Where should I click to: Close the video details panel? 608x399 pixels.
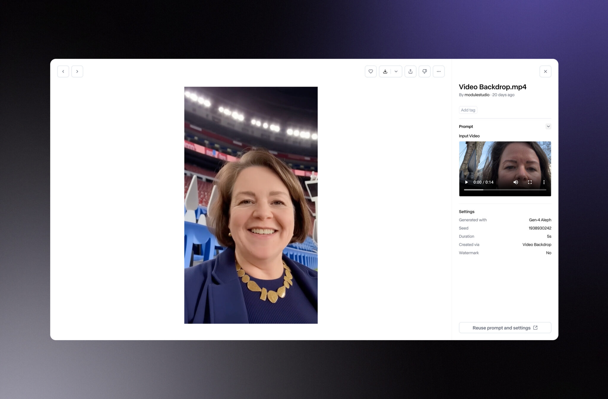point(545,72)
